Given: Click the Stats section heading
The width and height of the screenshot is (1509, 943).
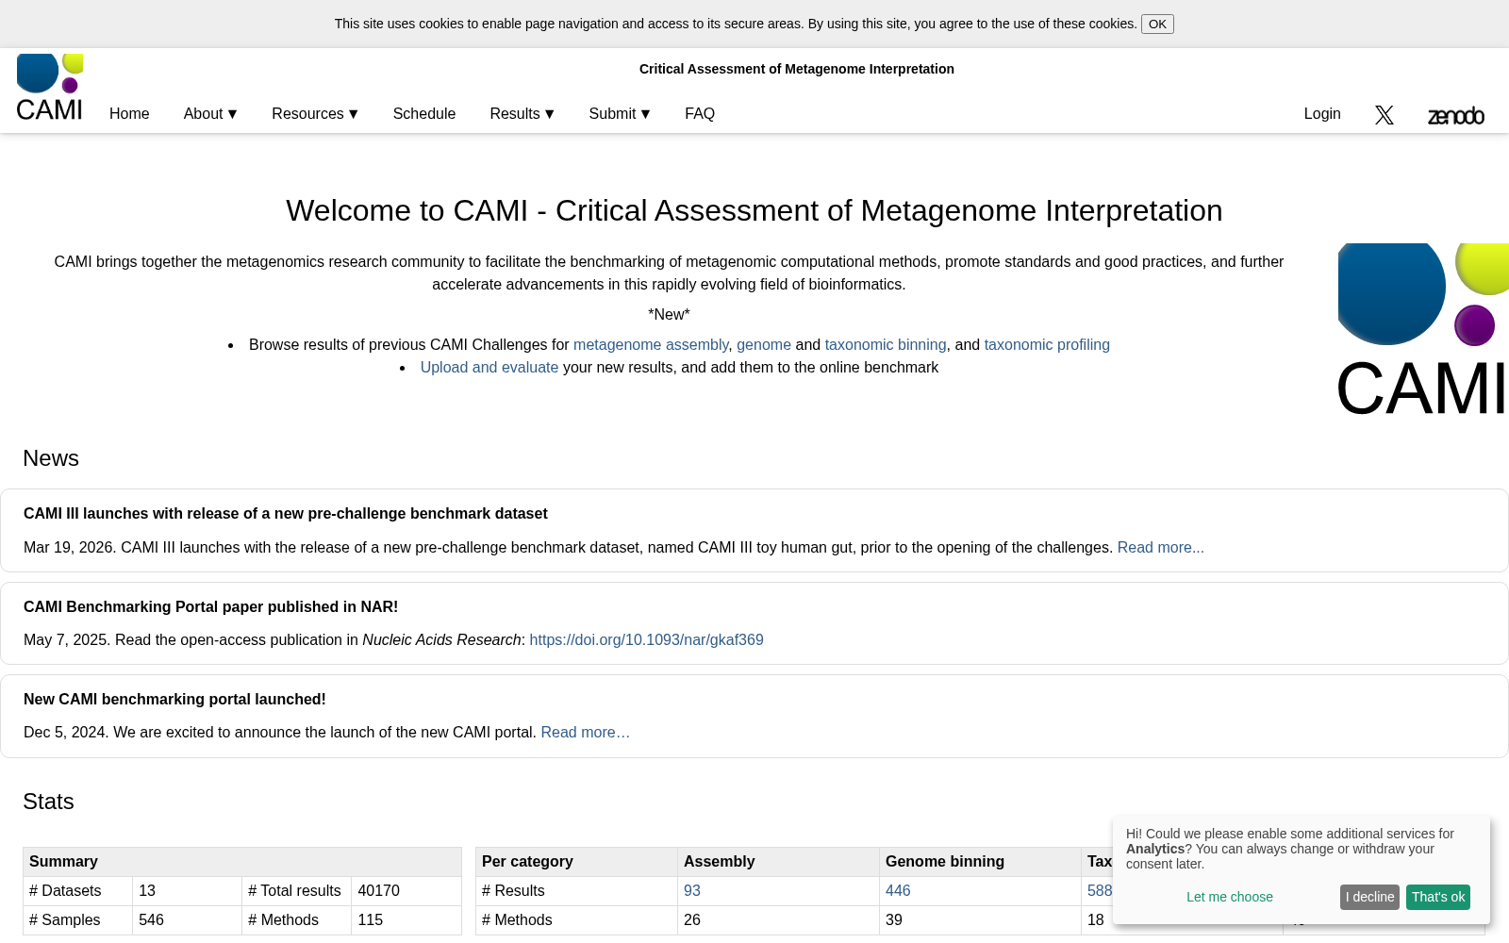Looking at the screenshot, I should point(48,802).
